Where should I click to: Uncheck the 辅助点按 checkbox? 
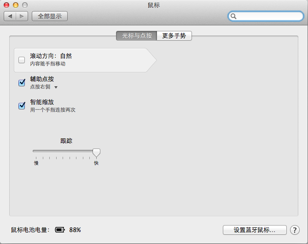pyautogui.click(x=22, y=83)
